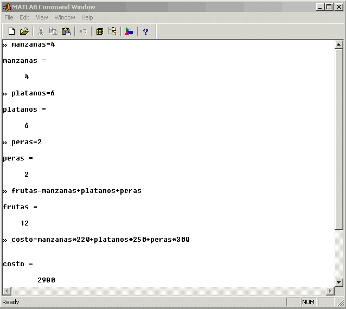Maximize the MATLAB Command Window
346x309 pixels.
pyautogui.click(x=329, y=7)
